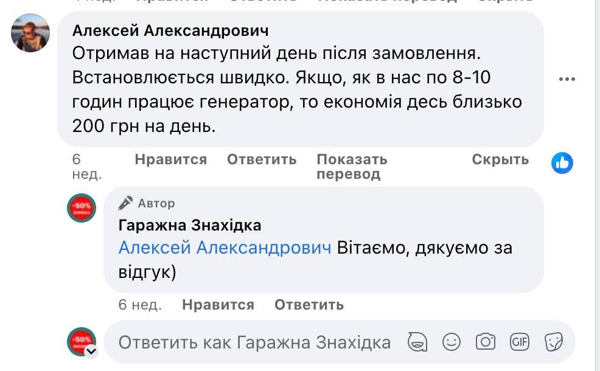Click the blue thumbs-up reaction badge
600x371 pixels.
tap(562, 163)
